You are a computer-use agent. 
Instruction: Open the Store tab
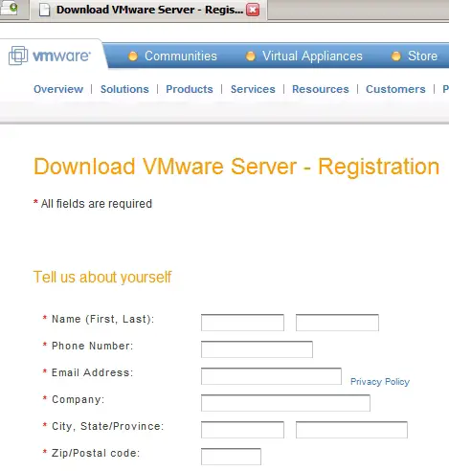click(x=422, y=56)
